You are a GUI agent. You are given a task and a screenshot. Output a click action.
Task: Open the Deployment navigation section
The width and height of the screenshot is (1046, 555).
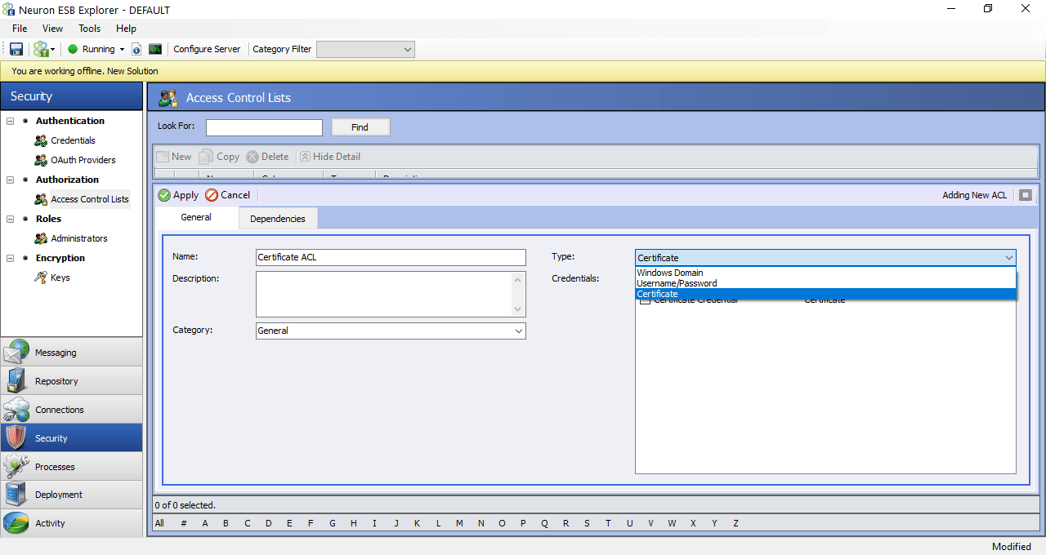pyautogui.click(x=71, y=495)
